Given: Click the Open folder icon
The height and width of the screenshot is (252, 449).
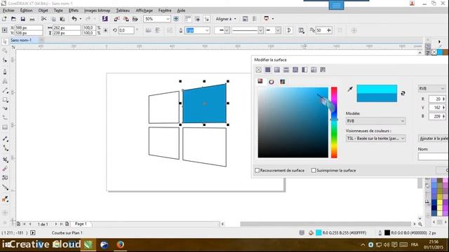Looking at the screenshot, I should (13, 19).
